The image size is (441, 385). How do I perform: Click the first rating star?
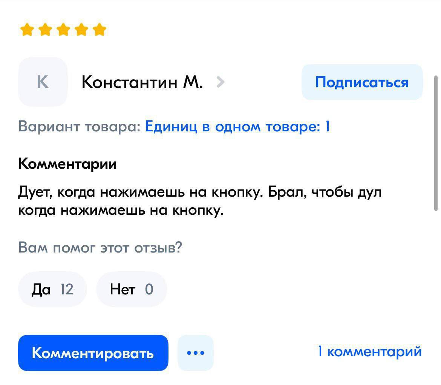[27, 29]
